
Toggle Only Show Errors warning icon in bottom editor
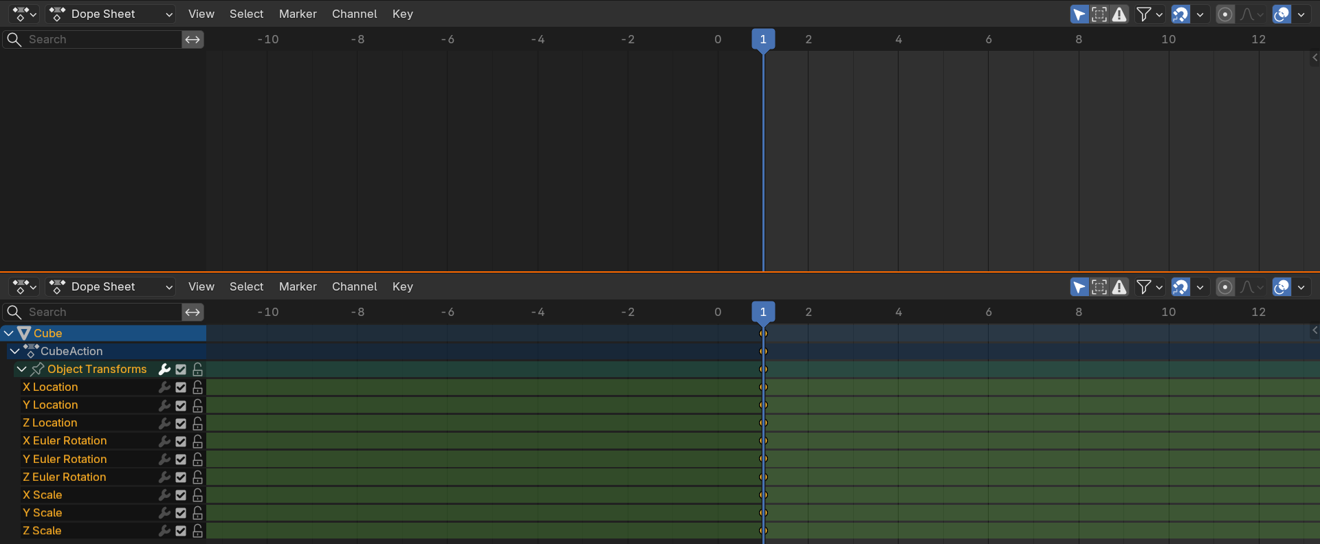[1119, 286]
